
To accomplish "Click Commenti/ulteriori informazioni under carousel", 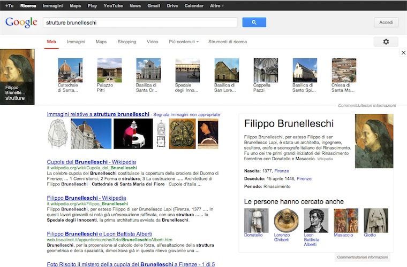I will coord(367,106).
